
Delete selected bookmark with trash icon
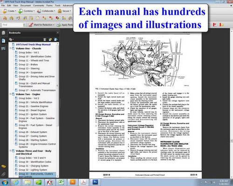(x=45, y=40)
